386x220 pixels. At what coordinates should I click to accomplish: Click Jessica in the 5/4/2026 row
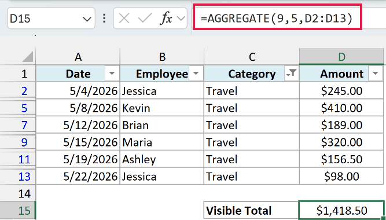pos(162,91)
